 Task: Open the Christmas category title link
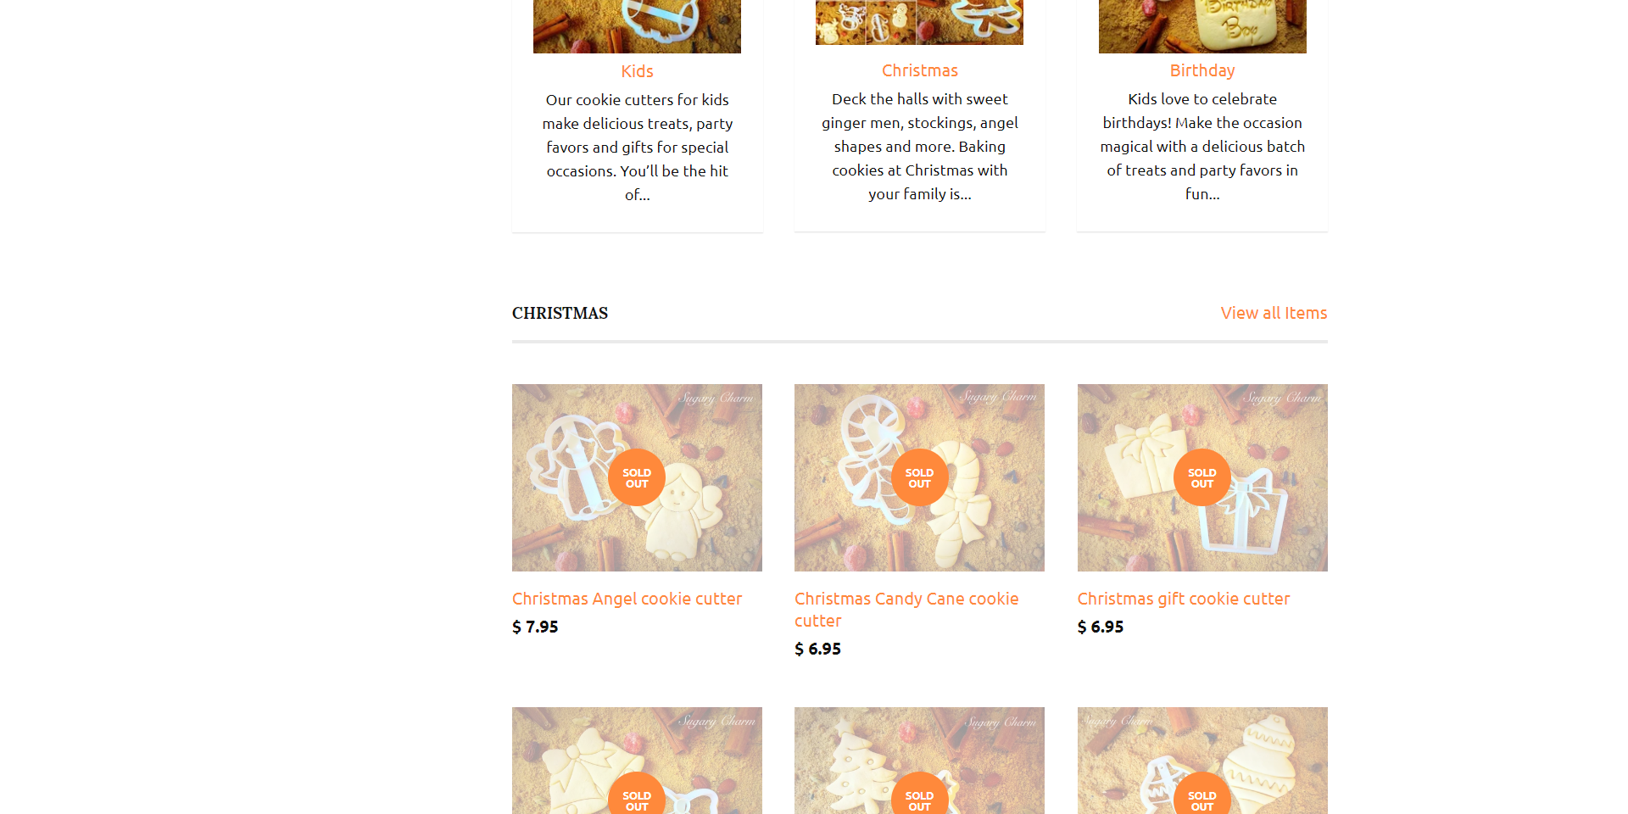tap(919, 70)
